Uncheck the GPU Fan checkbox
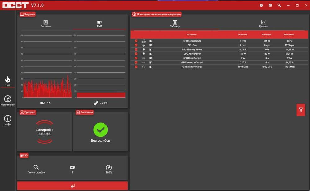Image resolution: width=310 pixels, height=191 pixels. (136, 45)
